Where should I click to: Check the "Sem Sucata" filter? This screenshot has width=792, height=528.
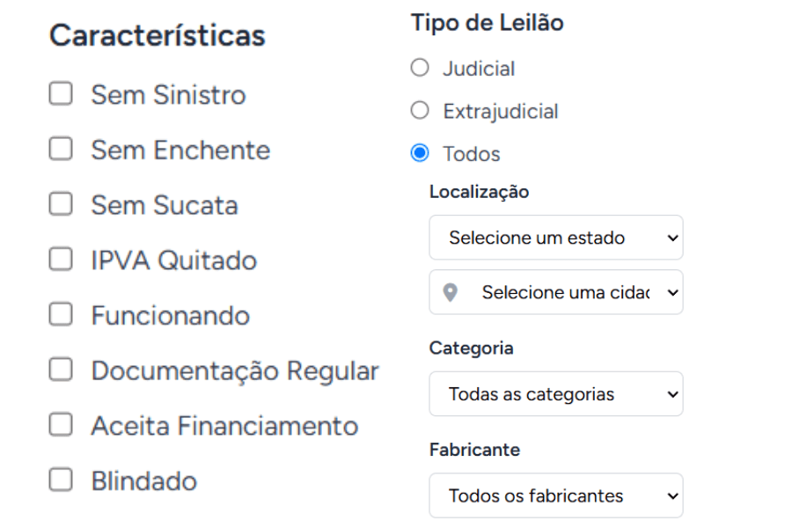coord(60,204)
